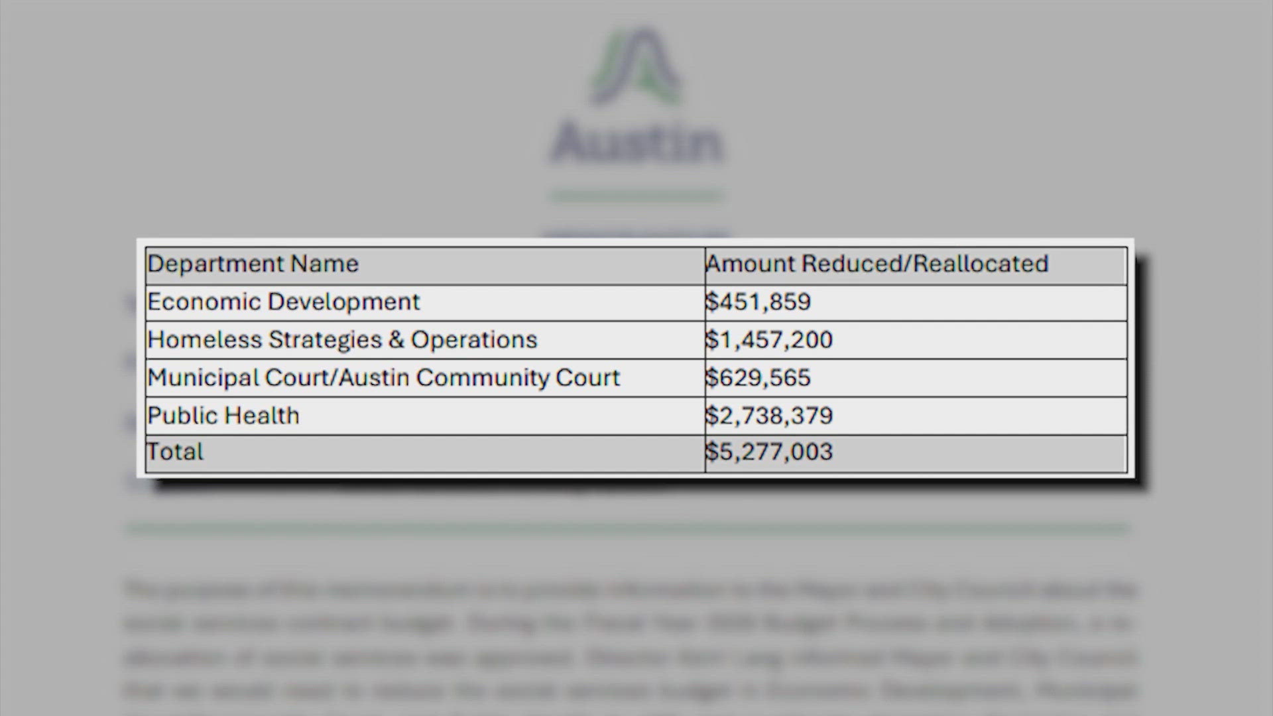Select the "Economic Development" cell
This screenshot has height=716, width=1273.
(x=425, y=303)
